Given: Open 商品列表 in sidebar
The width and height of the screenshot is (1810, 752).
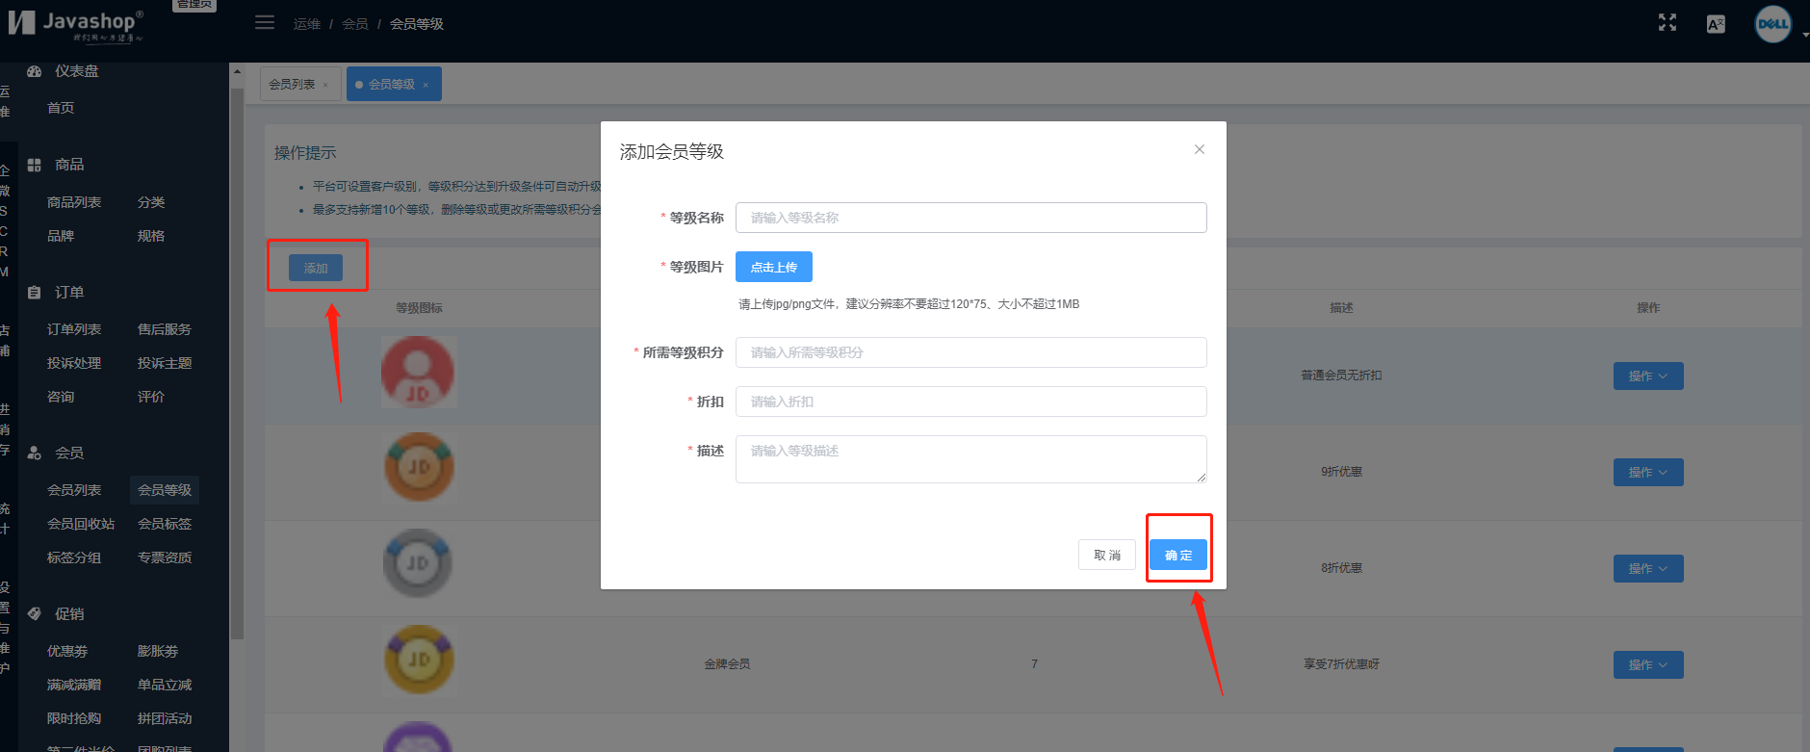Looking at the screenshot, I should pyautogui.click(x=74, y=202).
